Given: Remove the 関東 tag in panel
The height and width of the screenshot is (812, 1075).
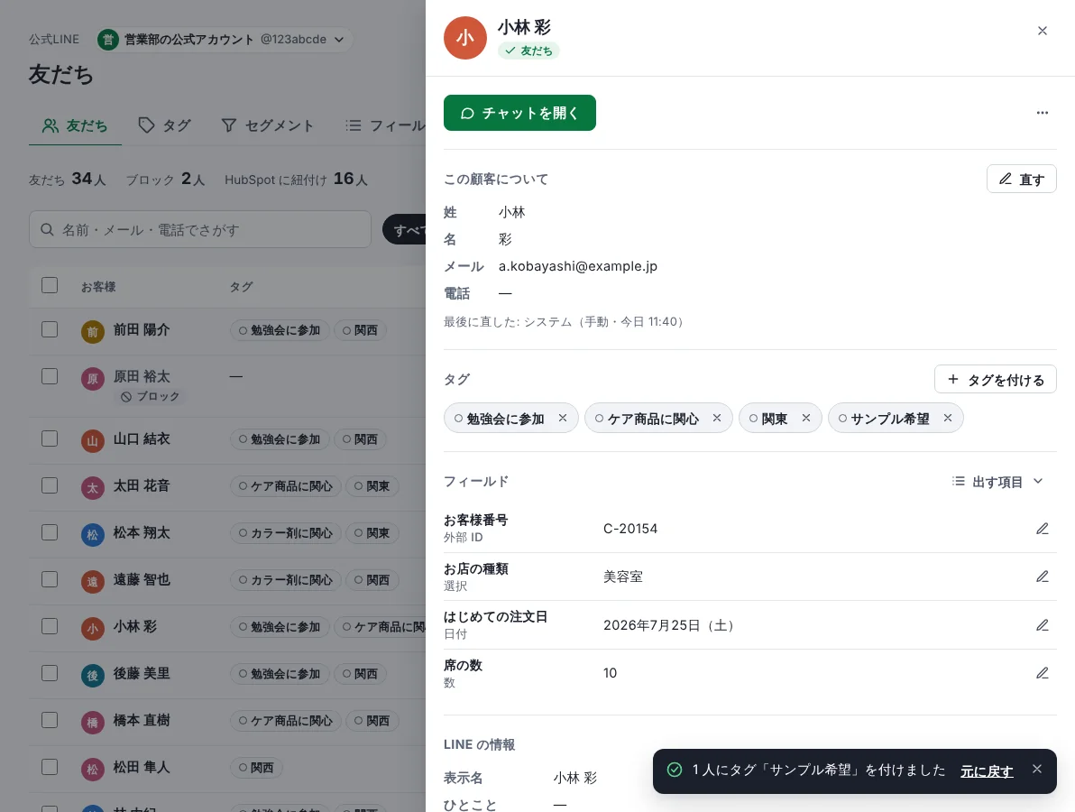Looking at the screenshot, I should tap(806, 418).
